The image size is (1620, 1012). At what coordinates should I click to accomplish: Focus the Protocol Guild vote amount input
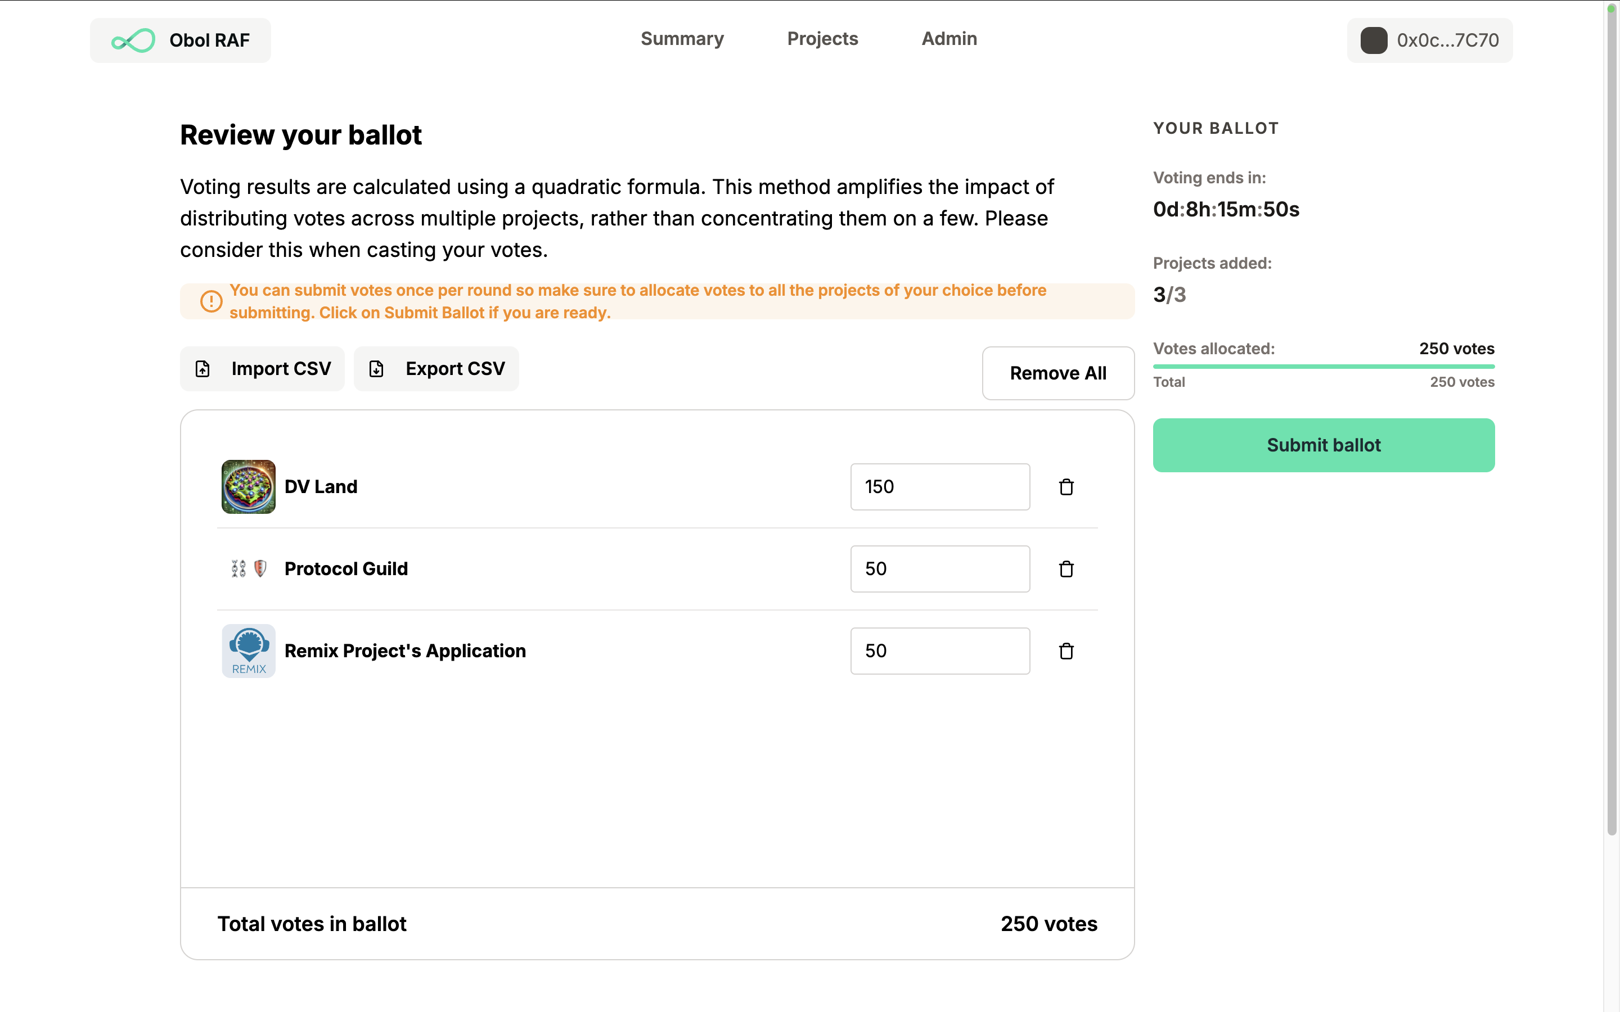click(x=939, y=569)
